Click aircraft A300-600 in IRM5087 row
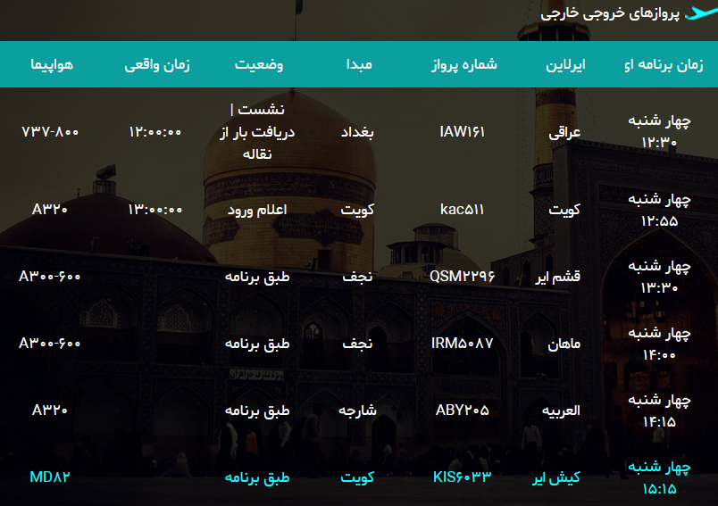The image size is (718, 506). click(50, 343)
